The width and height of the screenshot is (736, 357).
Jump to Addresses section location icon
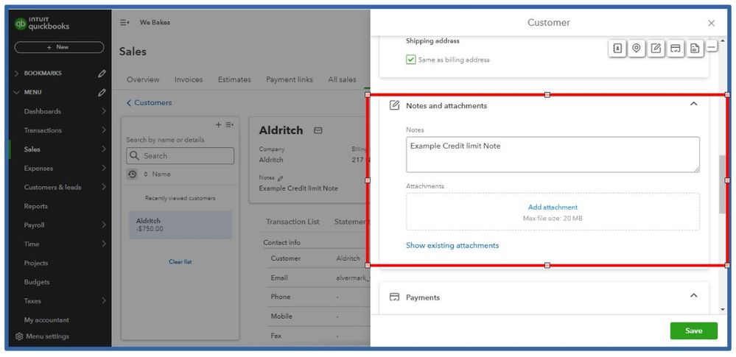point(637,49)
